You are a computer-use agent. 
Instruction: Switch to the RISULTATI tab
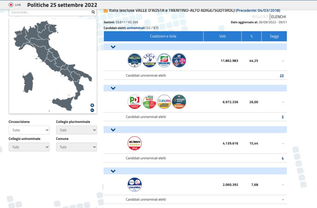coord(260,17)
